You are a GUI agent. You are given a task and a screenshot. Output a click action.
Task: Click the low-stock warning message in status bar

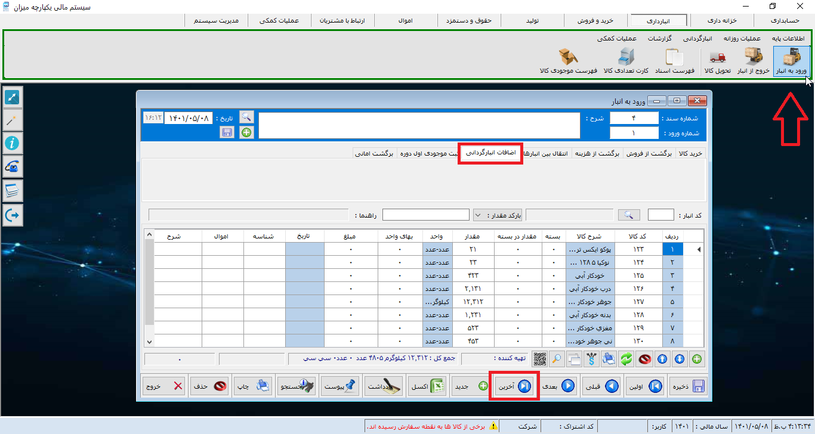coord(433,427)
